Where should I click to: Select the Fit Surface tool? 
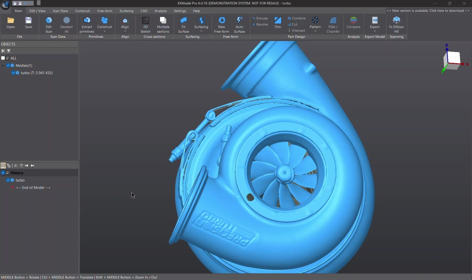point(183,21)
